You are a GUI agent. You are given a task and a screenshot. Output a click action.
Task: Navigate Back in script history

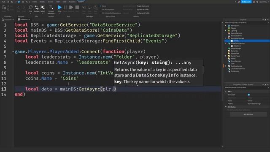(19, 8)
